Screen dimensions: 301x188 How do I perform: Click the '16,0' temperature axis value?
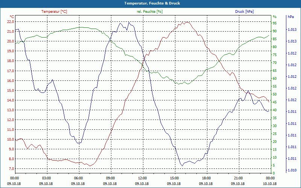click(x=11, y=81)
